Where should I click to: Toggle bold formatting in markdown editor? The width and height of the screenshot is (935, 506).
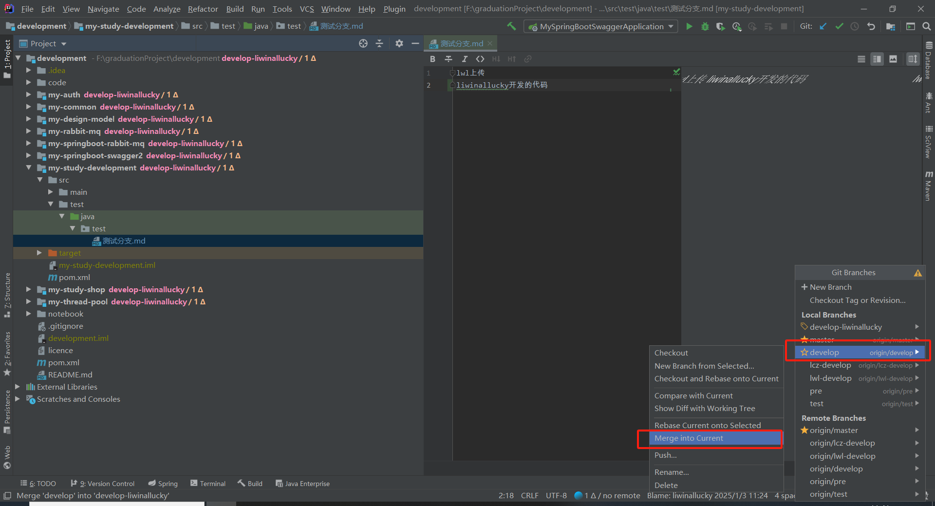tap(432, 59)
